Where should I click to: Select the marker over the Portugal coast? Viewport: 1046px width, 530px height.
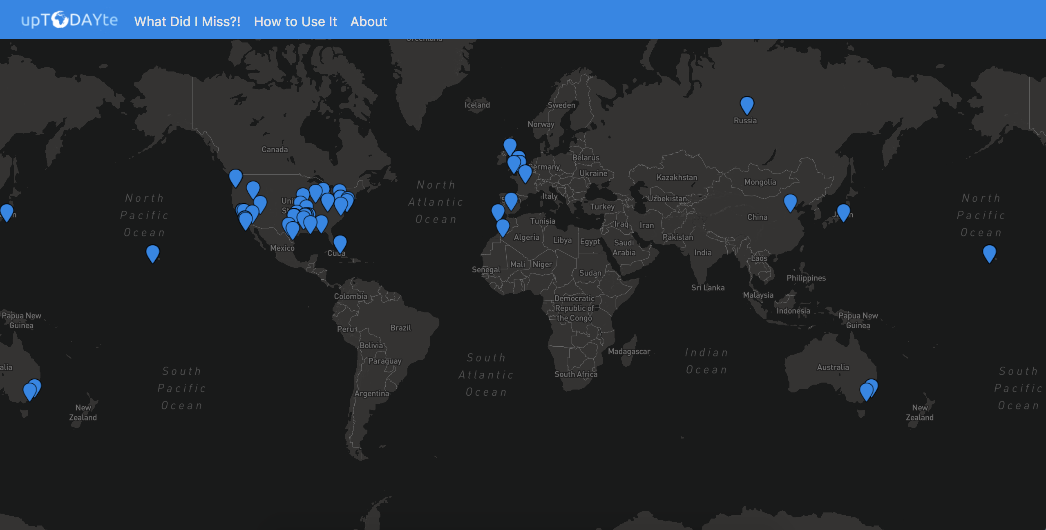tap(498, 211)
